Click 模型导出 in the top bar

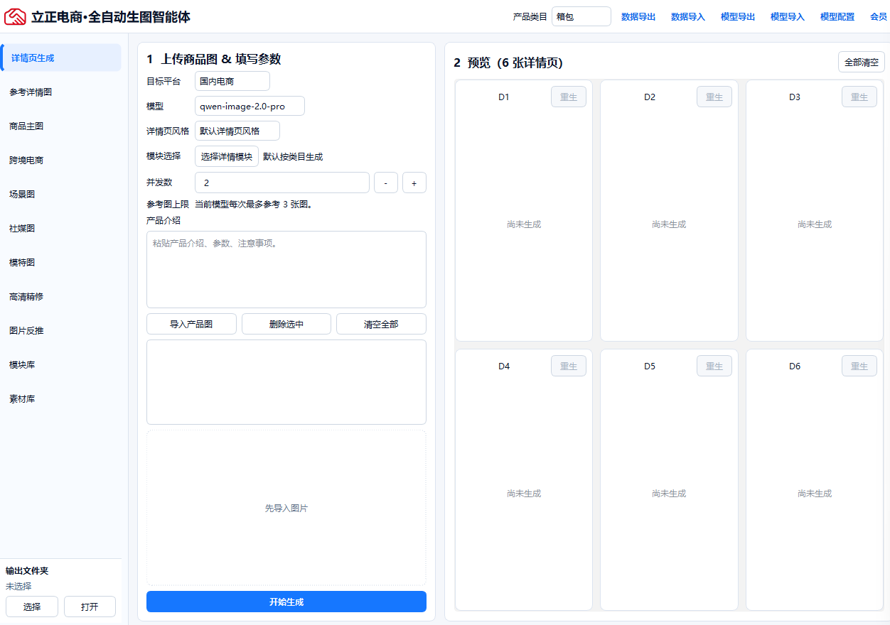click(738, 16)
